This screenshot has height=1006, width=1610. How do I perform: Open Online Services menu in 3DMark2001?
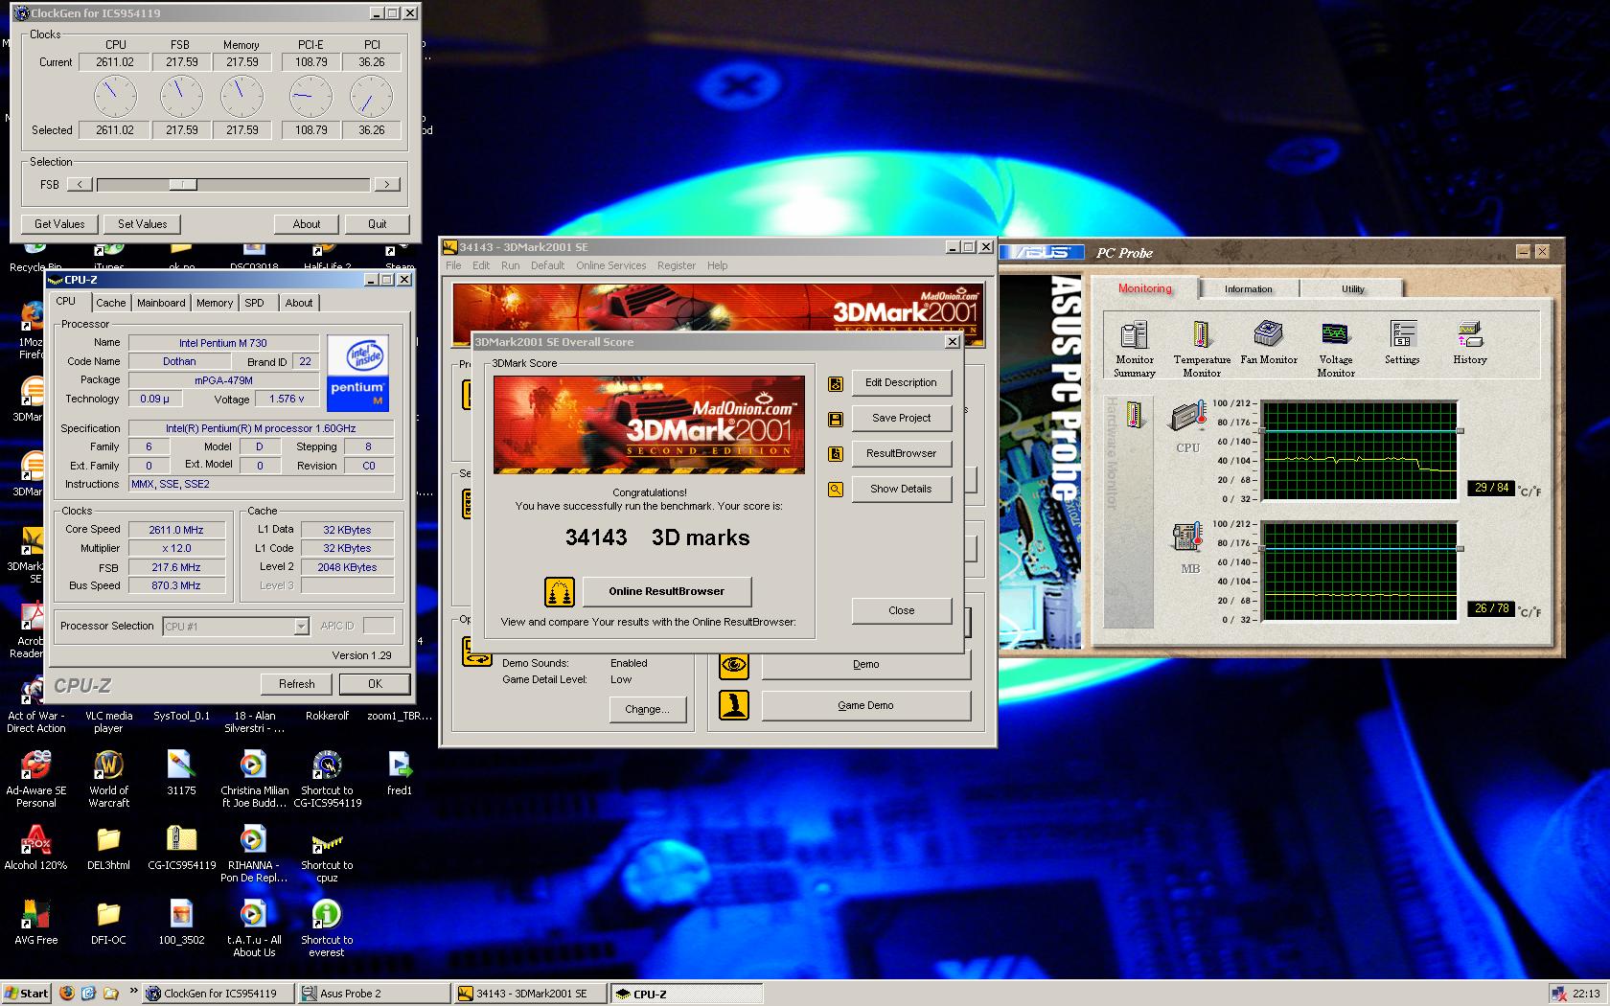[x=610, y=265]
